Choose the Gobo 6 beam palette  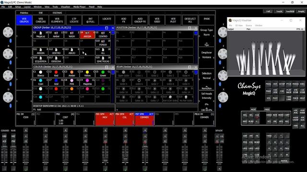139,82
